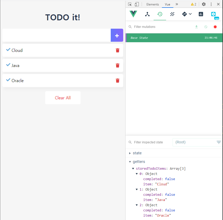Open the Performance tab icon
The width and height of the screenshot is (223, 220).
point(201,14)
